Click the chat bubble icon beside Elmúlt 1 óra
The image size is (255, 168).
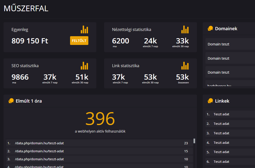(x=11, y=101)
